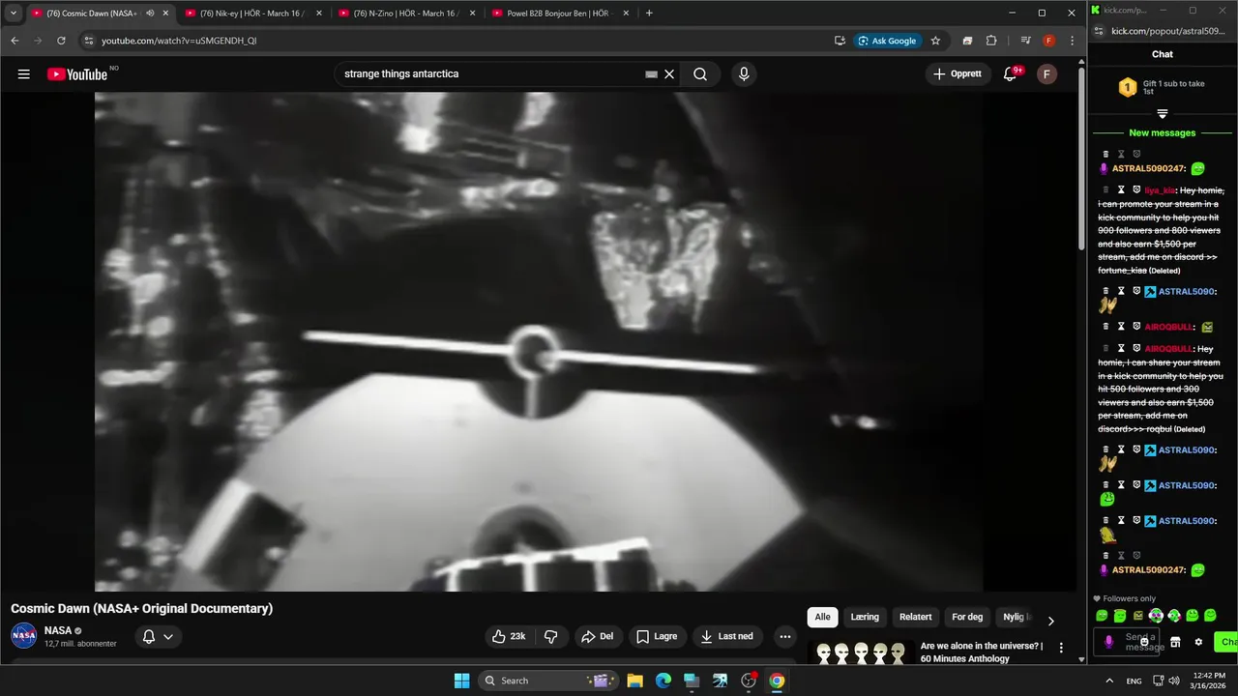Image resolution: width=1238 pixels, height=696 pixels.
Task: Open the emoji picker in Kick chat
Action: pos(1144,642)
